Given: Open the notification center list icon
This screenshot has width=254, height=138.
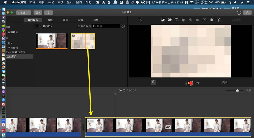Looking at the screenshot, I should (x=247, y=2).
